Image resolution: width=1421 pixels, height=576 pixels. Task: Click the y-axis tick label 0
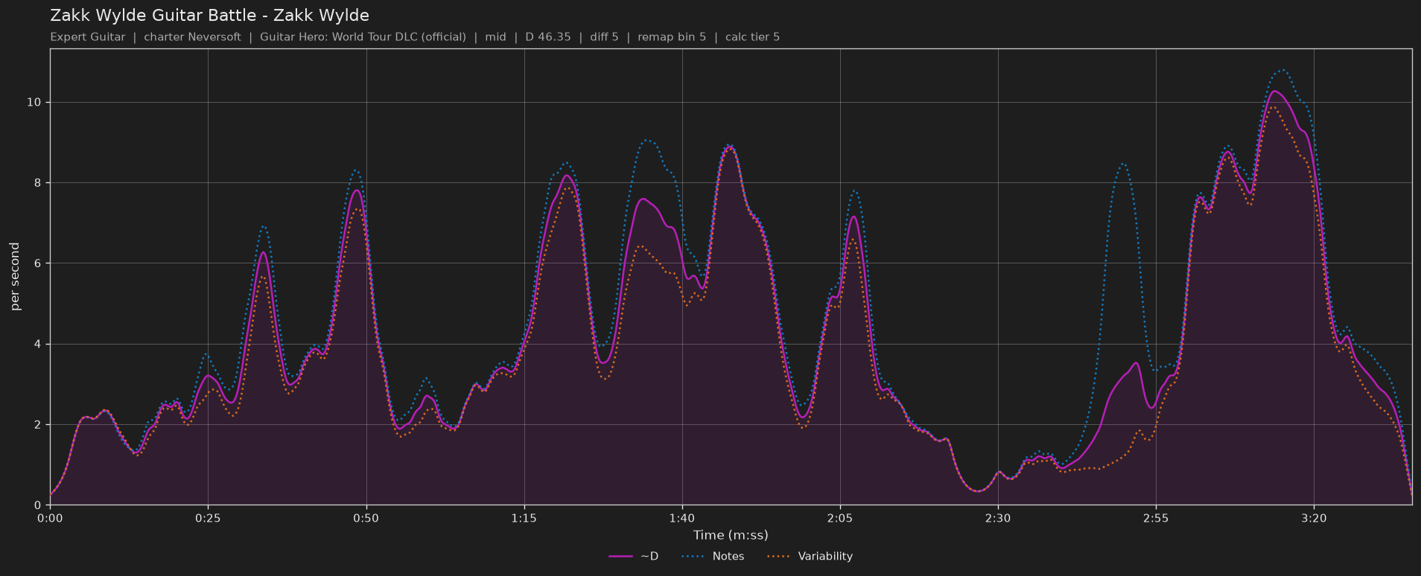37,505
